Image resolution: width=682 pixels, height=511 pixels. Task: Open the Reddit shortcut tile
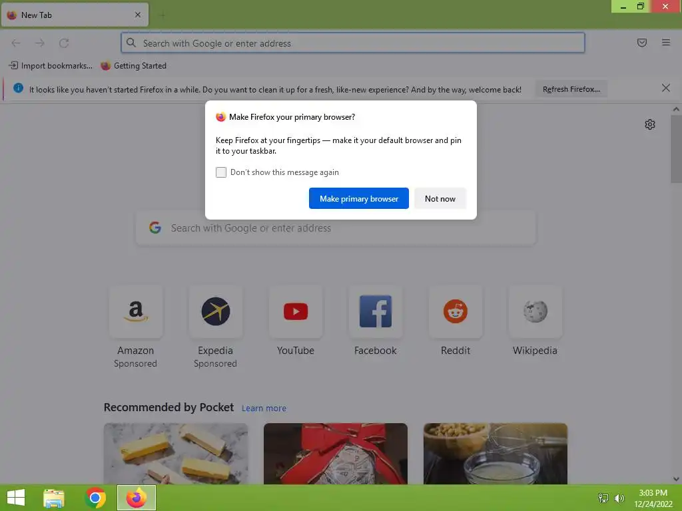(x=456, y=312)
